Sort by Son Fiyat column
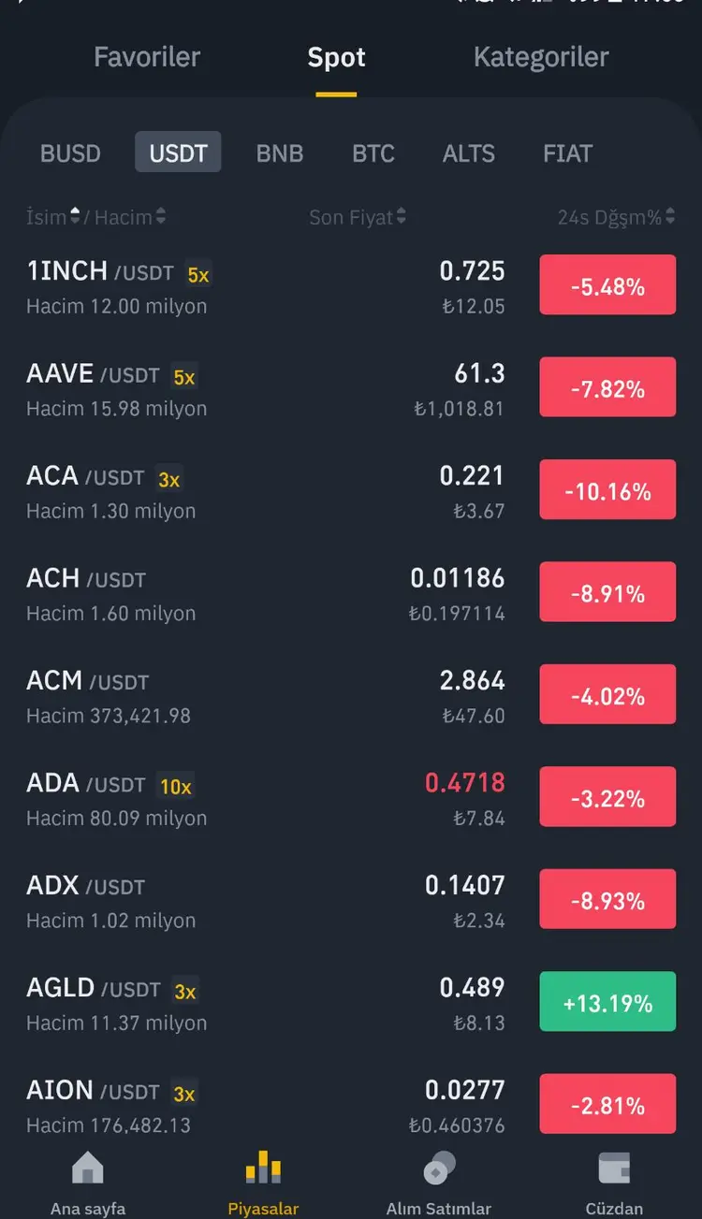Viewport: 702px width, 1219px height. pyautogui.click(x=358, y=217)
